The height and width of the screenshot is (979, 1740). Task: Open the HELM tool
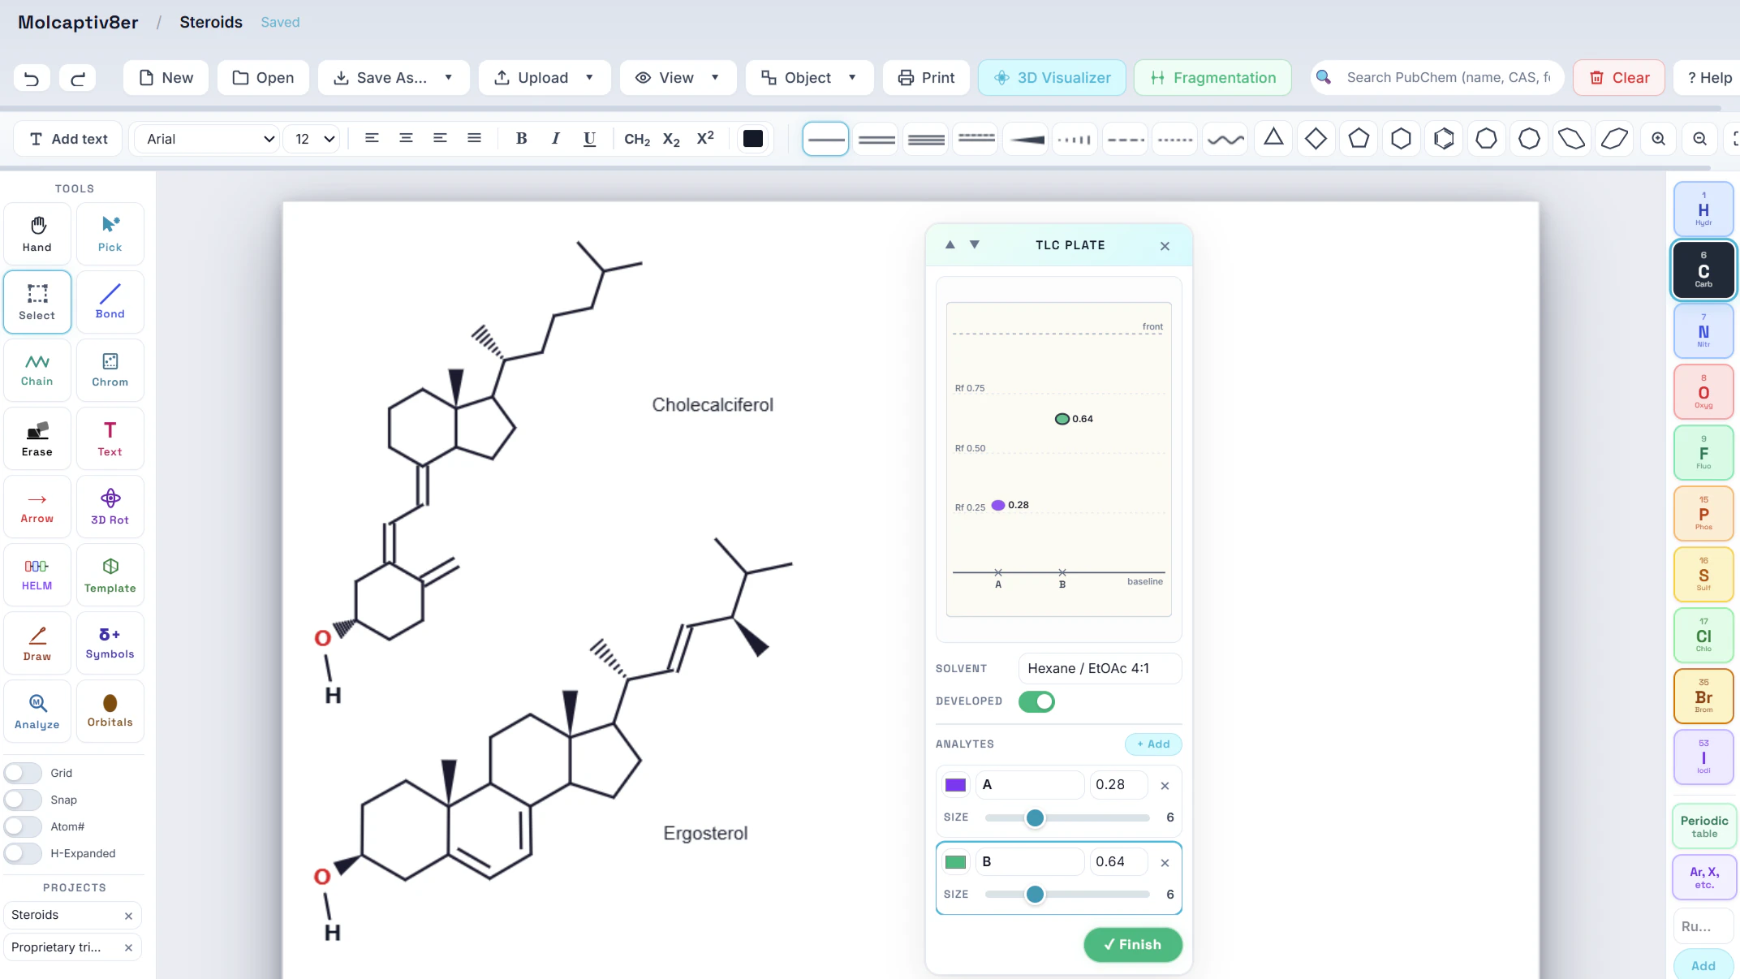coord(37,575)
